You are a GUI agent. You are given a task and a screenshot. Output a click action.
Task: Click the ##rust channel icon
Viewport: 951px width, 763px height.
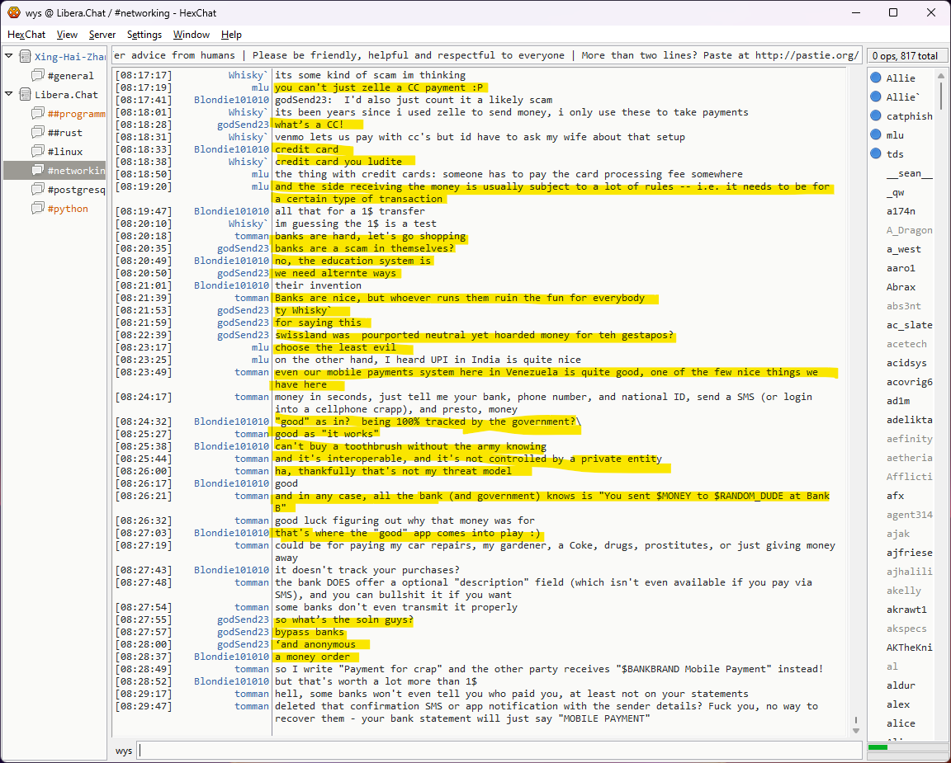click(x=37, y=133)
